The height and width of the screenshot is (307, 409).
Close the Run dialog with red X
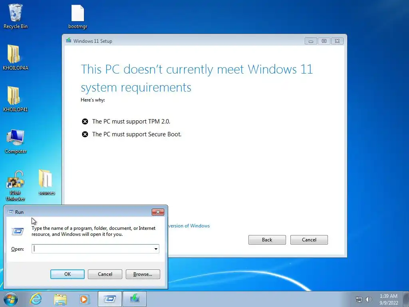pyautogui.click(x=158, y=212)
